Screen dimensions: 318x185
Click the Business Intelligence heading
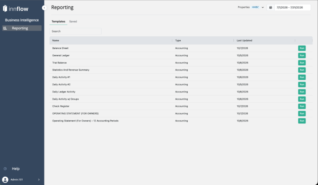pyautogui.click(x=22, y=20)
